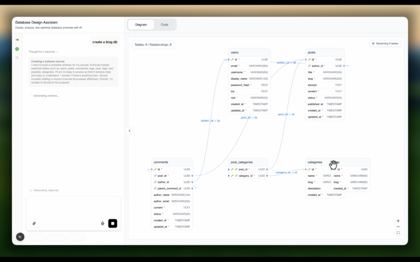Image resolution: width=420 pixels, height=262 pixels.
Task: Click the link icon of parent_comment_id
Action: (x=155, y=188)
